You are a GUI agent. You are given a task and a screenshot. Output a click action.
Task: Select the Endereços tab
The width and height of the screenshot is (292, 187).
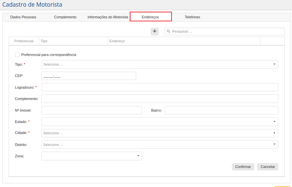(x=151, y=17)
